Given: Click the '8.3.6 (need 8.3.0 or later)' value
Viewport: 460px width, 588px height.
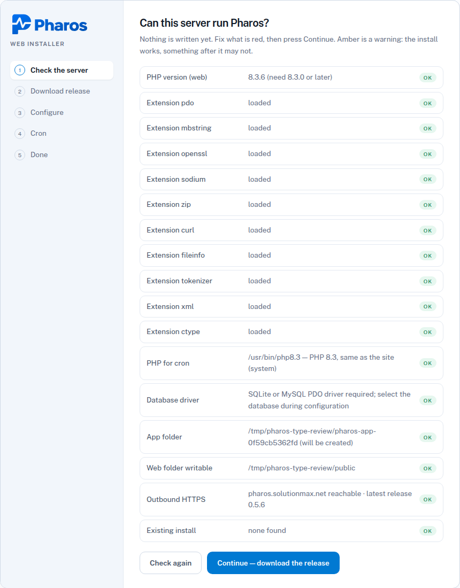Looking at the screenshot, I should pyautogui.click(x=290, y=78).
